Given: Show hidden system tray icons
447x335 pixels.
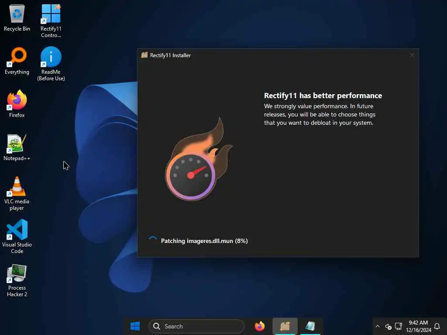Looking at the screenshot, I should pos(378,326).
